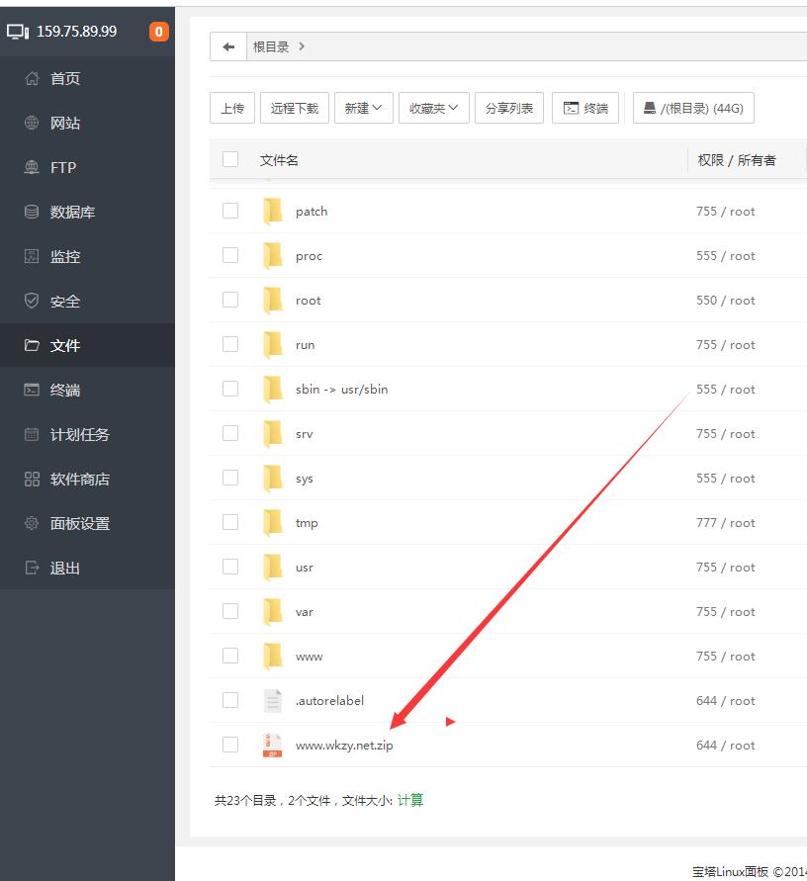Click the tmp folder icon
The height and width of the screenshot is (881, 807).
(273, 523)
